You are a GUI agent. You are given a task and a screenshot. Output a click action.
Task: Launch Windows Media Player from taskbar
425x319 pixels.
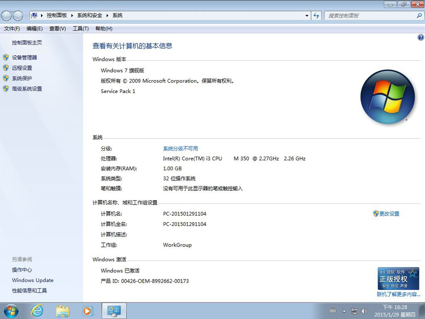tap(88, 311)
